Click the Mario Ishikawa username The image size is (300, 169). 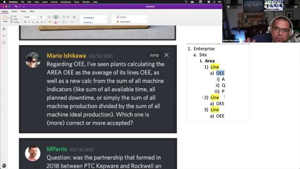point(66,56)
